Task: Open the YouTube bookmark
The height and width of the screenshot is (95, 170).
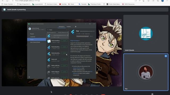Action: tap(63, 4)
